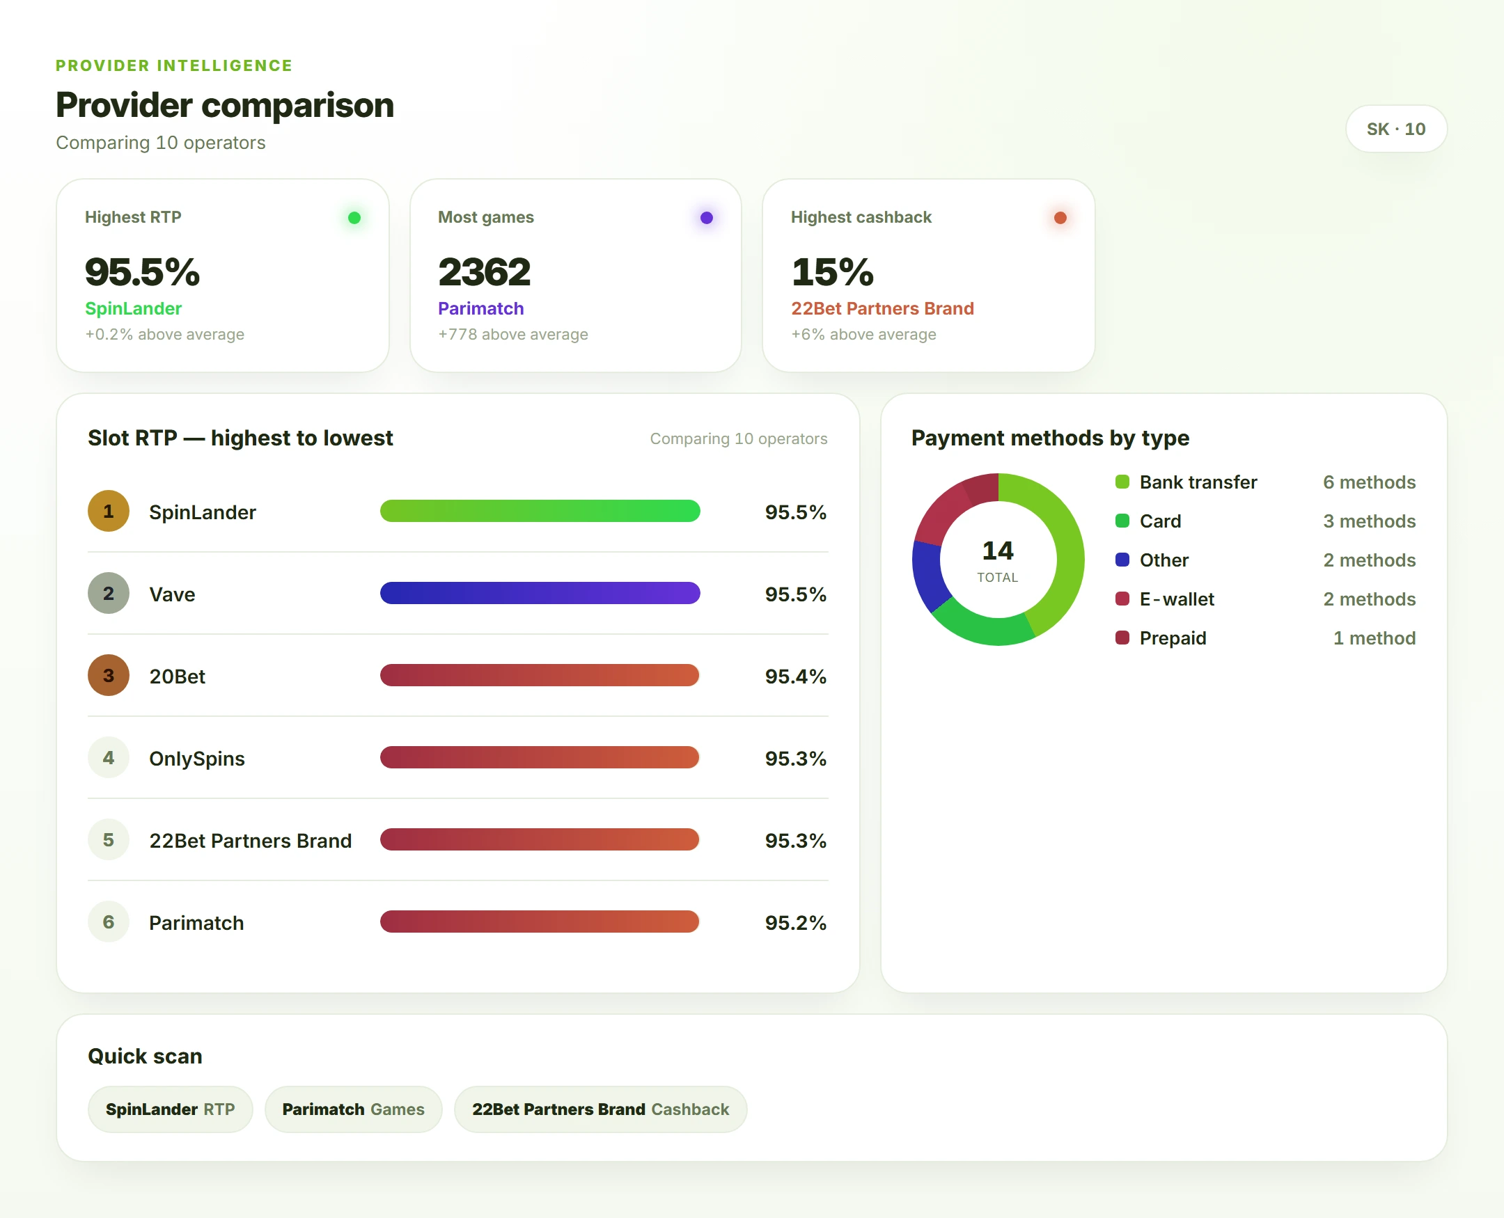Open 22Bet Partners Brand link in cashback card
Screen dimensions: 1504x1218
(882, 309)
